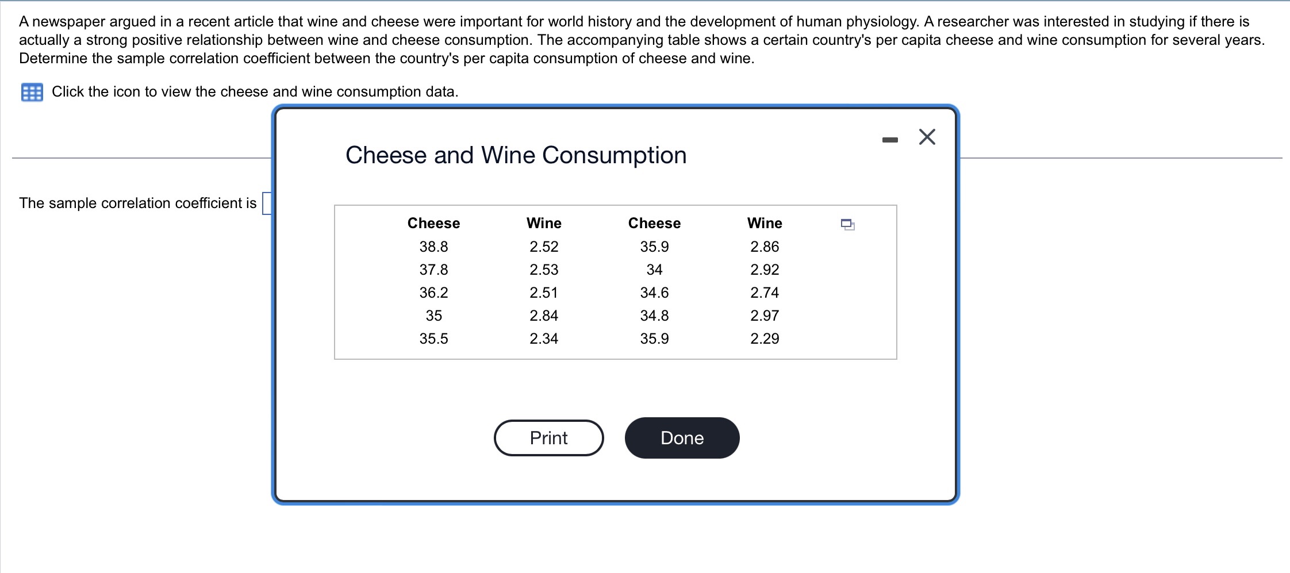Click the wine value 2.29 cell
1290x573 pixels.
765,339
